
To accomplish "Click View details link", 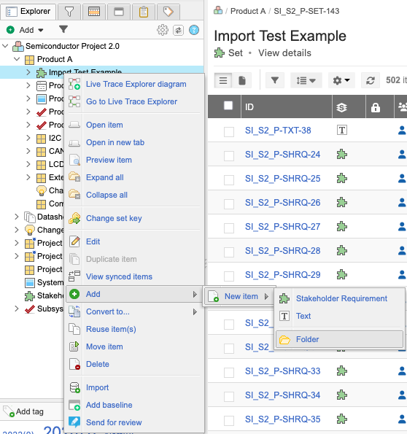I will pos(284,53).
